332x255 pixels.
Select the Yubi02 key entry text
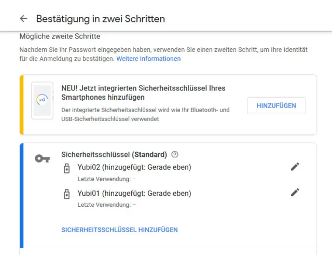(x=134, y=167)
